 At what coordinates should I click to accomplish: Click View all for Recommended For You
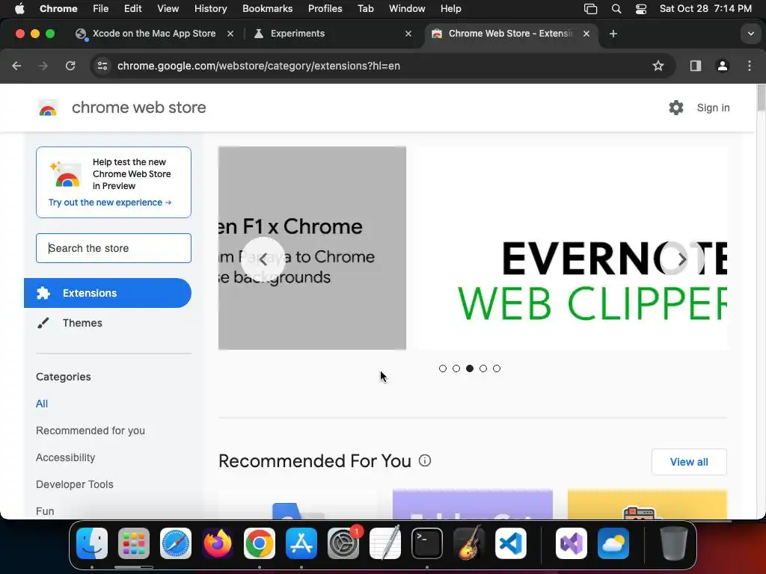click(689, 462)
